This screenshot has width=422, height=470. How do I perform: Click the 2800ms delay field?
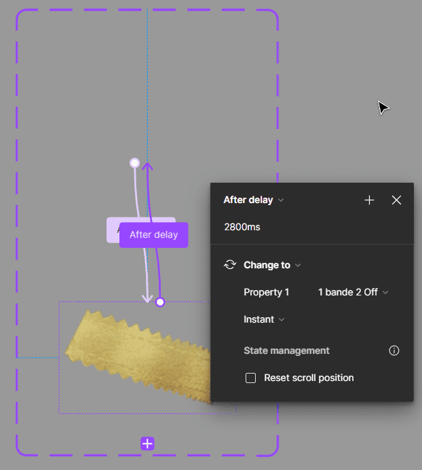[242, 227]
